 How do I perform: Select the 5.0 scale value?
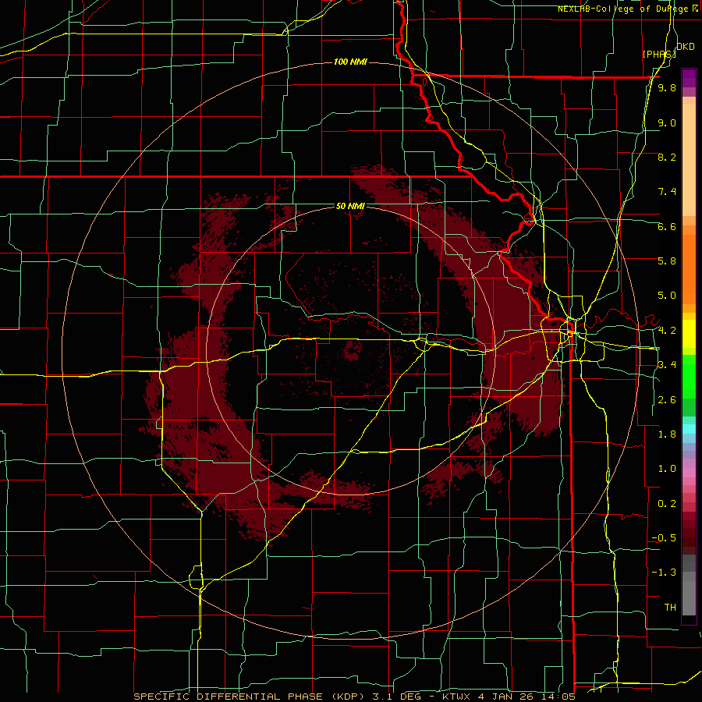[667, 296]
